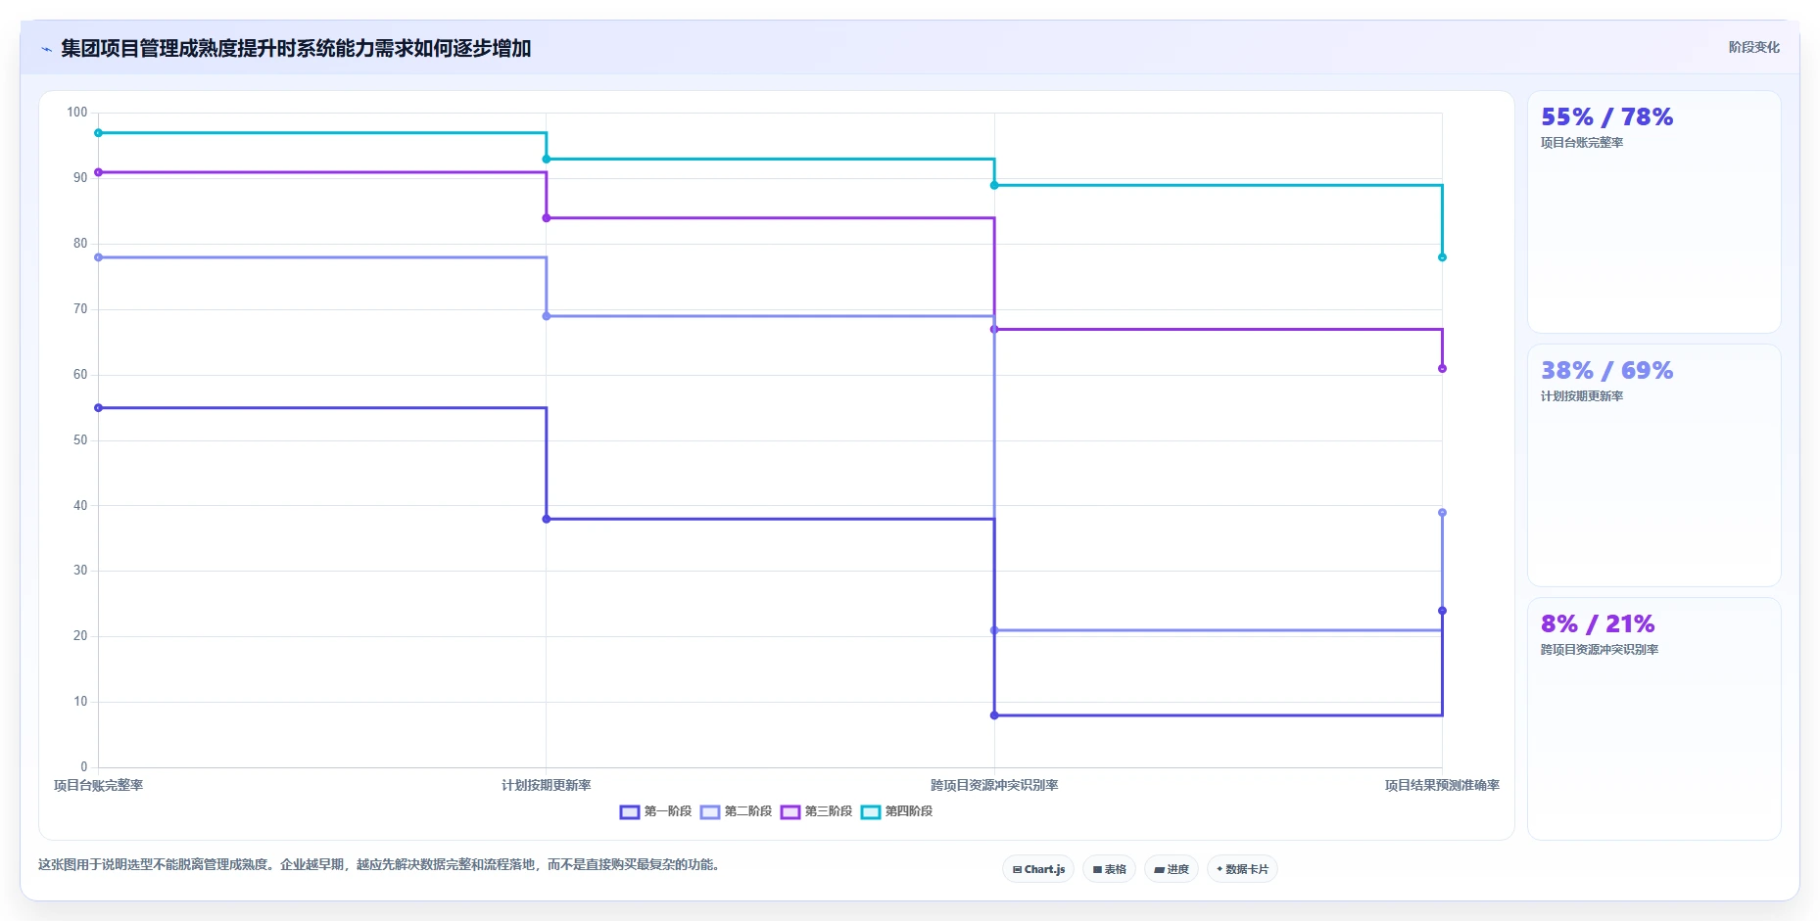
Task: Click the y-axis tick label 100
Action: [77, 113]
